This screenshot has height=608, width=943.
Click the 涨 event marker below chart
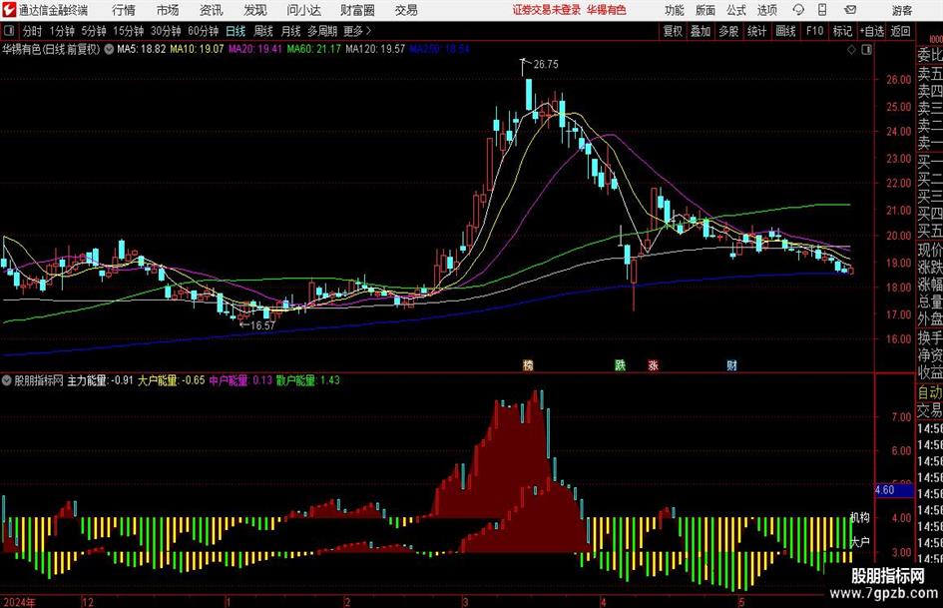coord(654,364)
